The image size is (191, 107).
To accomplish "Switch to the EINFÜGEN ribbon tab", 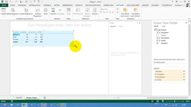I will (22, 5).
